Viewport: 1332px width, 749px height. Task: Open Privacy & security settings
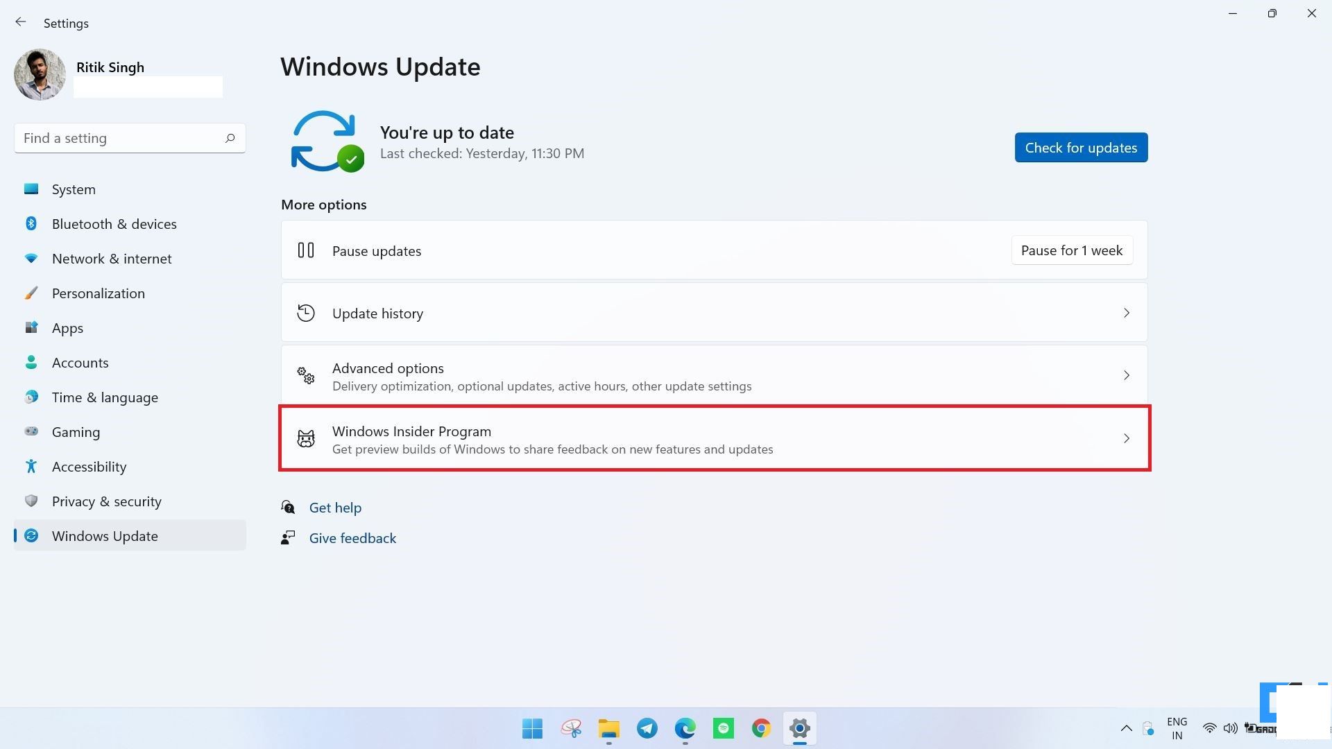[x=106, y=501]
